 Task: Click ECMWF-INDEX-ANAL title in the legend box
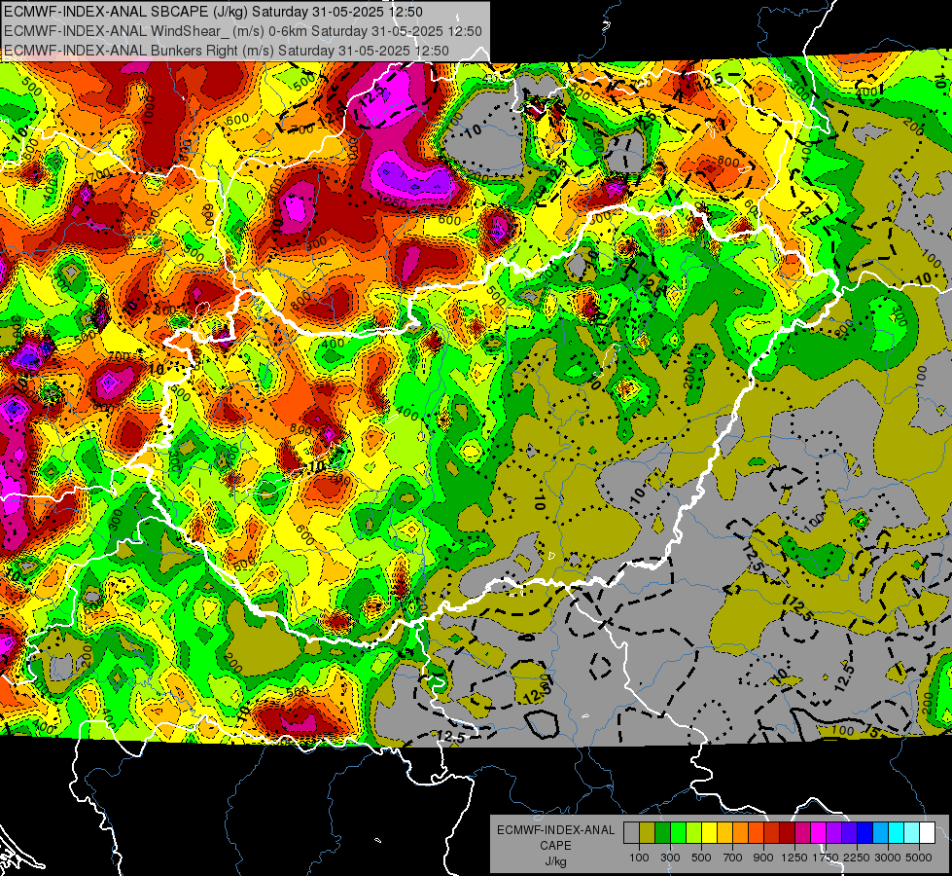point(556,830)
